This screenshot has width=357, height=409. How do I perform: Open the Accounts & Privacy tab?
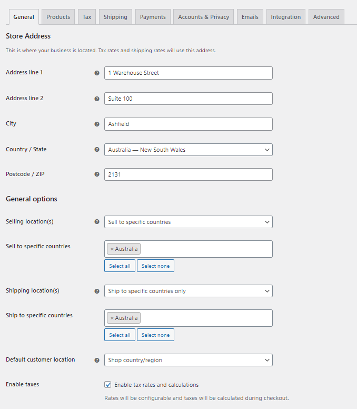203,17
